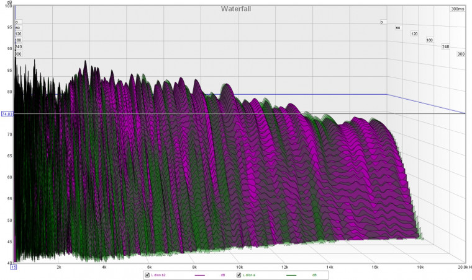Click the 300ms time range label
The width and height of the screenshot is (472, 280).
457,9
